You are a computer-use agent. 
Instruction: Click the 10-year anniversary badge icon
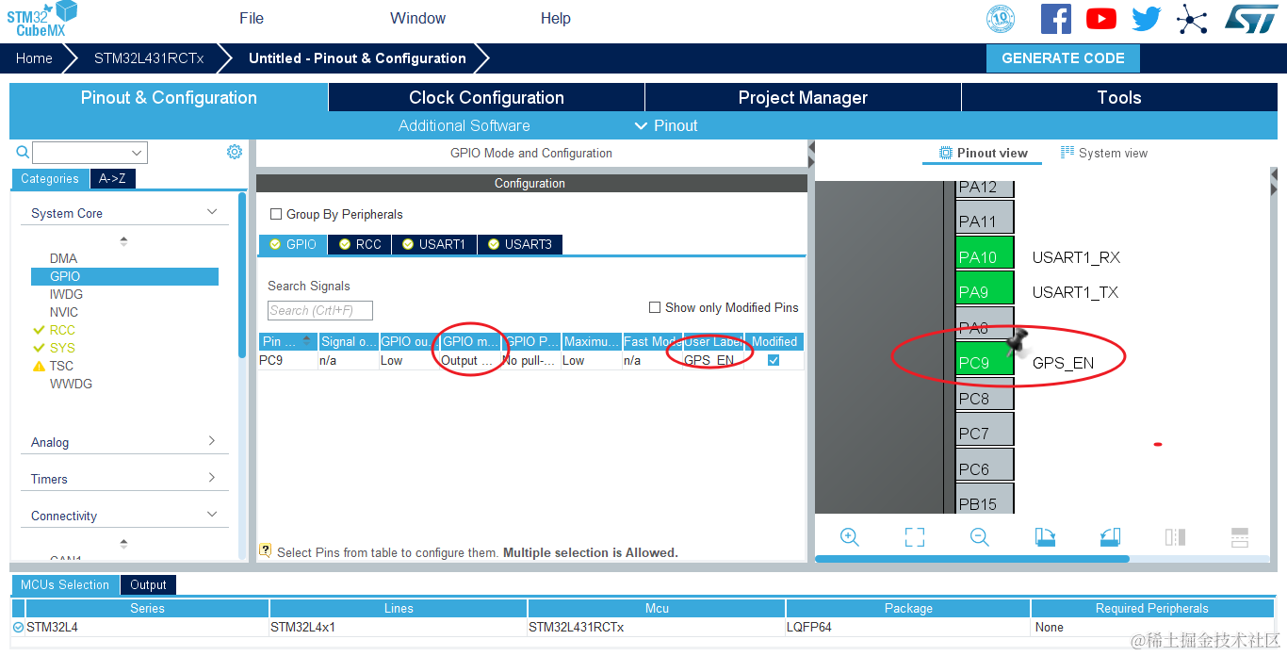pos(1001,19)
